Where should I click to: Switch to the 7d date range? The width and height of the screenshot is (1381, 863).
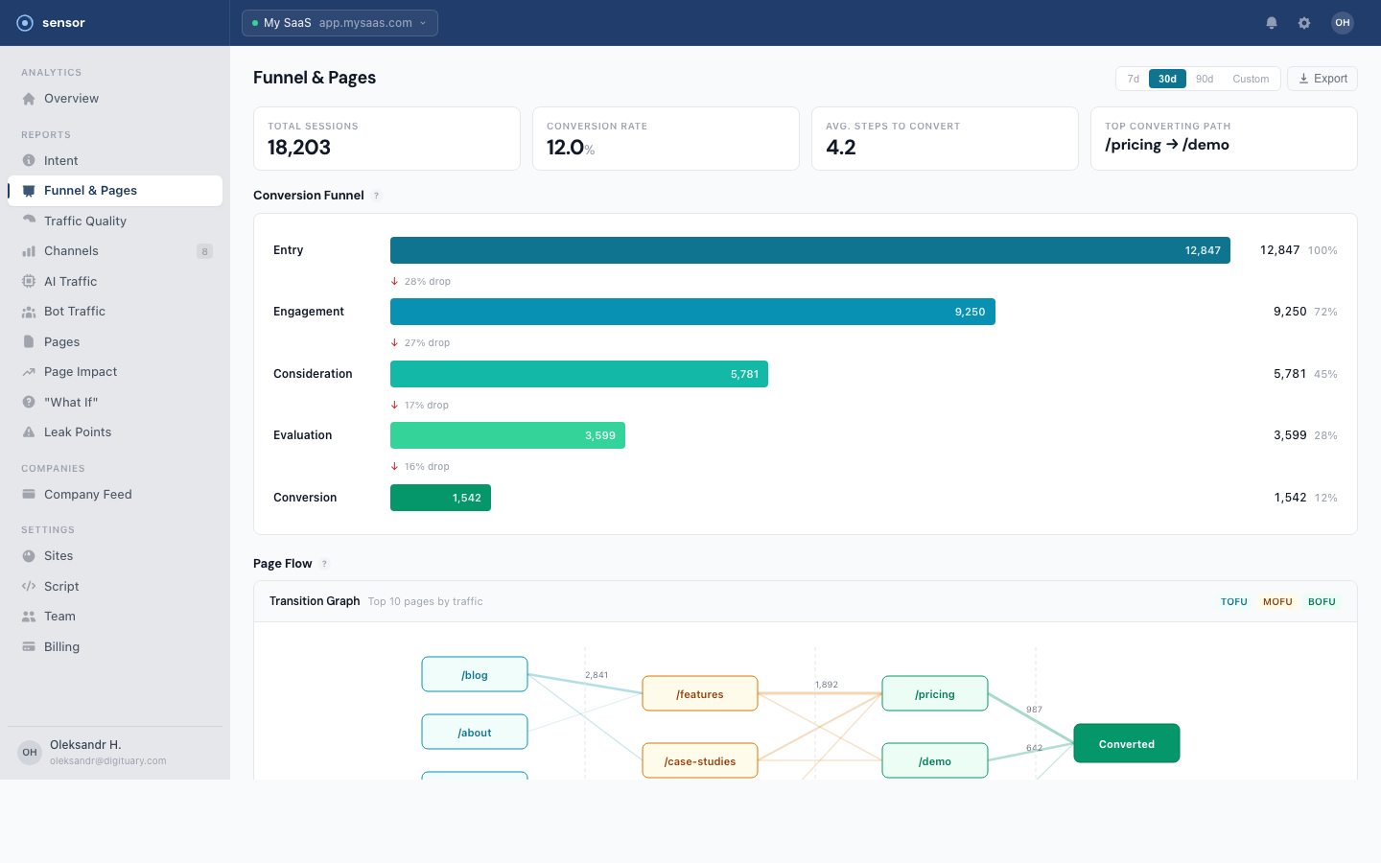coord(1133,79)
